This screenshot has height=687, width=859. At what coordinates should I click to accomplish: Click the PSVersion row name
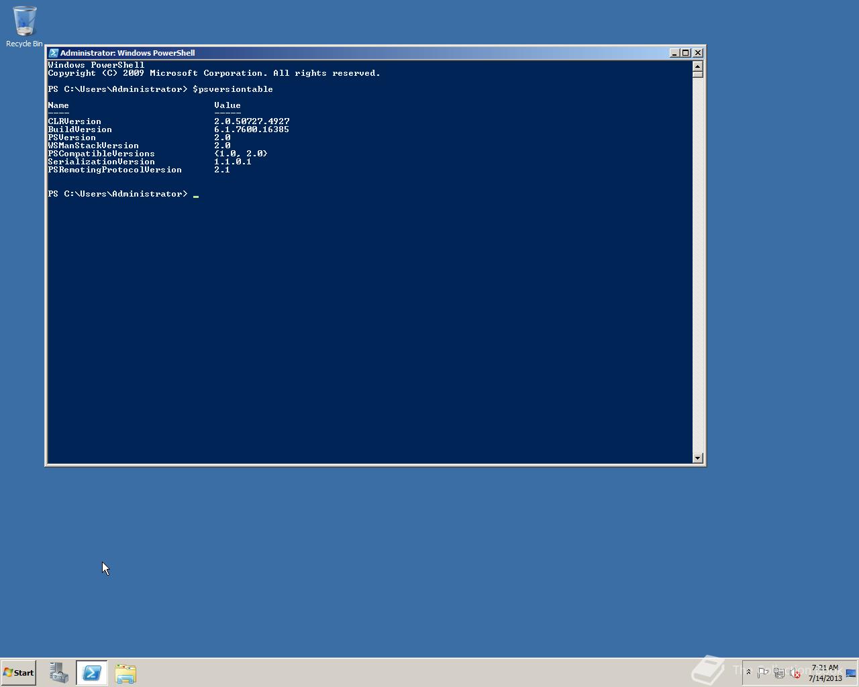72,138
